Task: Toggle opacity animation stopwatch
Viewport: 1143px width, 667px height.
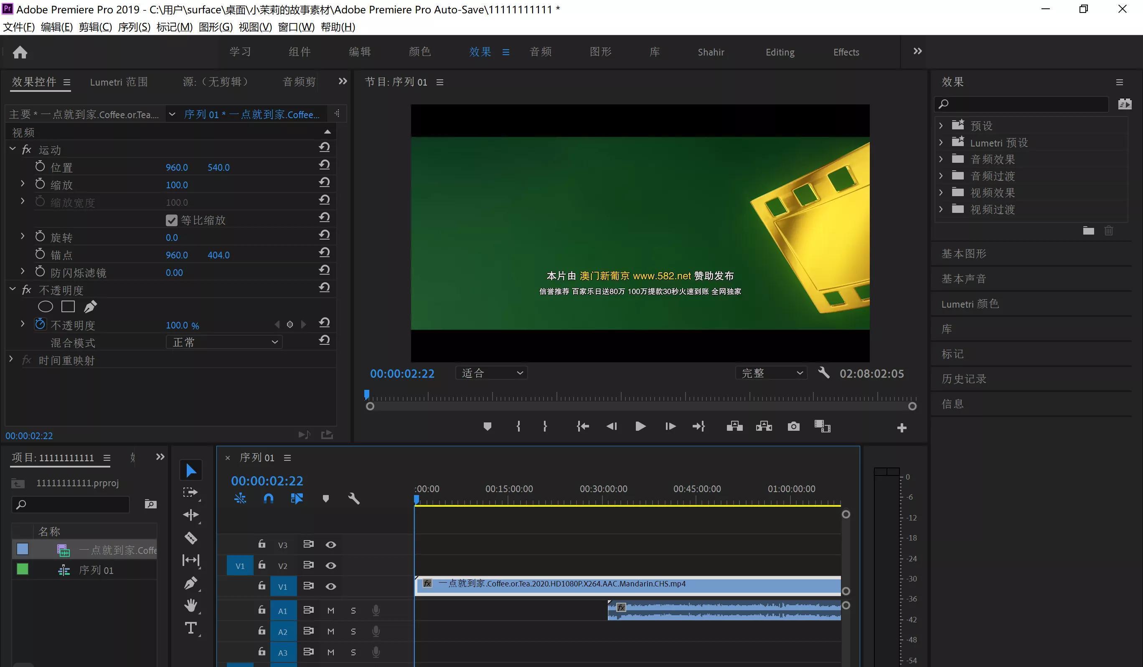Action: [x=40, y=324]
